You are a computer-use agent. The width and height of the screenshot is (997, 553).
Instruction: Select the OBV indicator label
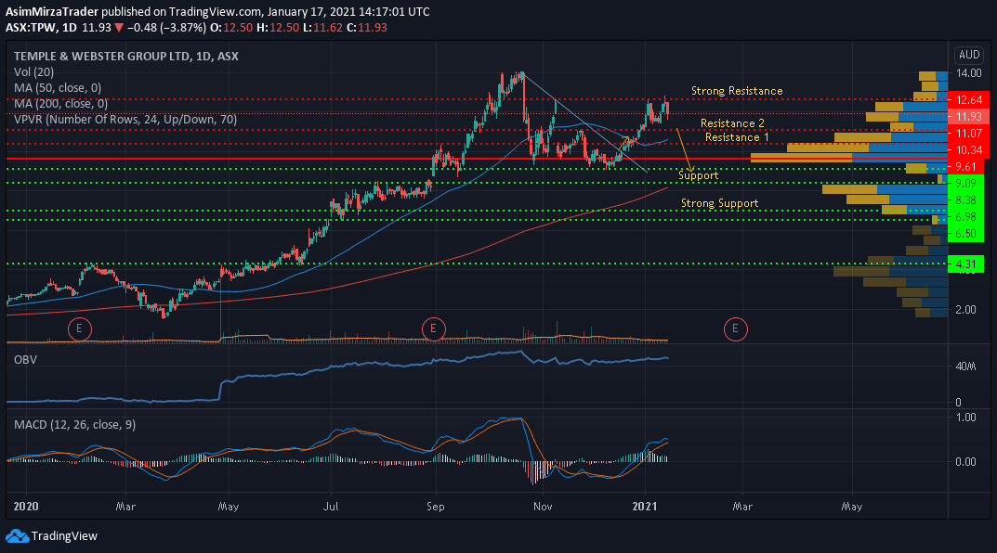[x=25, y=360]
